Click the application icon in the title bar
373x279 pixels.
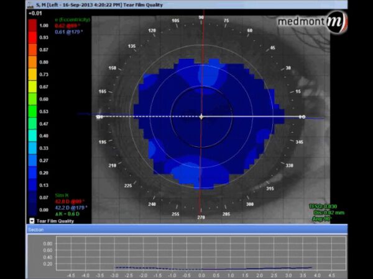pos(30,4)
